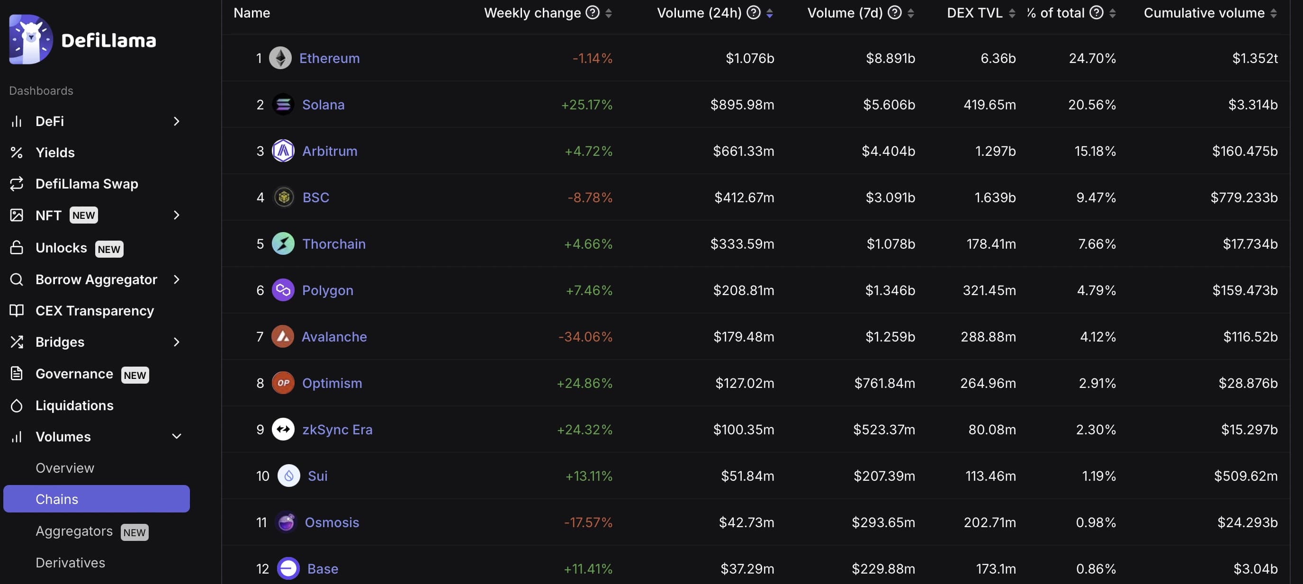Open the Yields dashboard
The image size is (1303, 584).
pyautogui.click(x=55, y=153)
